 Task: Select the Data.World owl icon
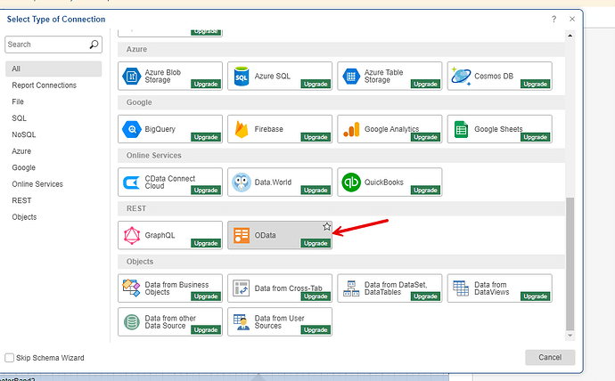tap(242, 182)
